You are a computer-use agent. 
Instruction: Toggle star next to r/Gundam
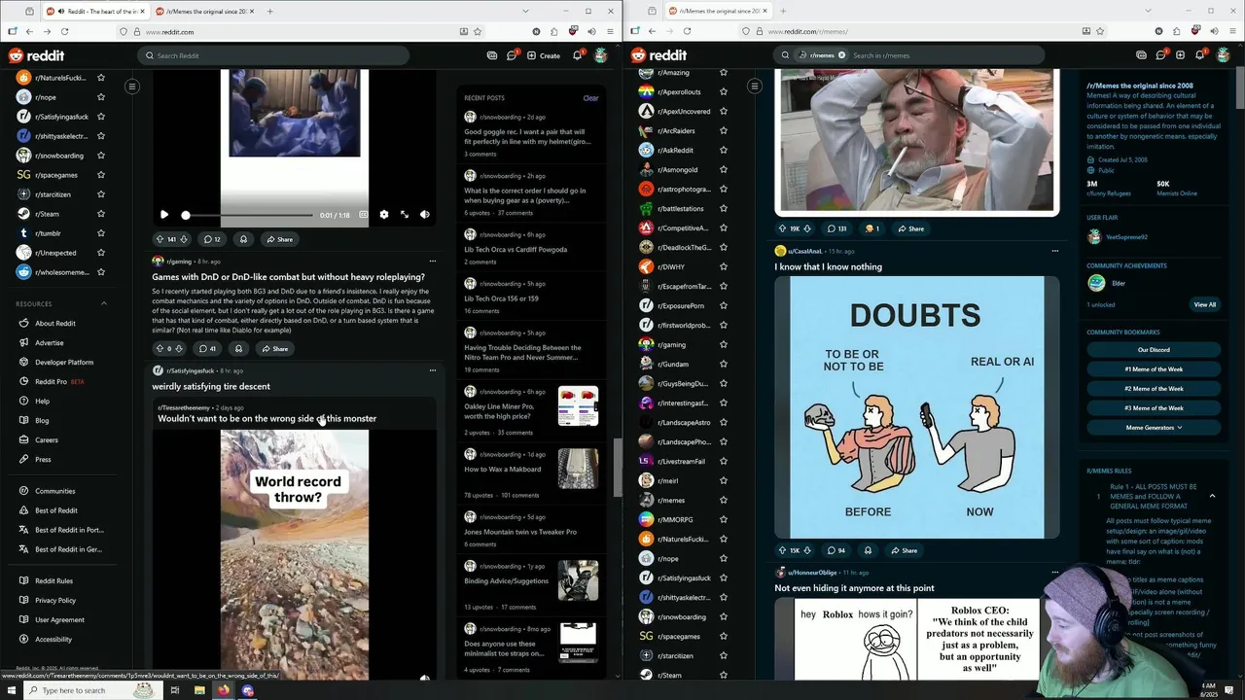point(723,365)
